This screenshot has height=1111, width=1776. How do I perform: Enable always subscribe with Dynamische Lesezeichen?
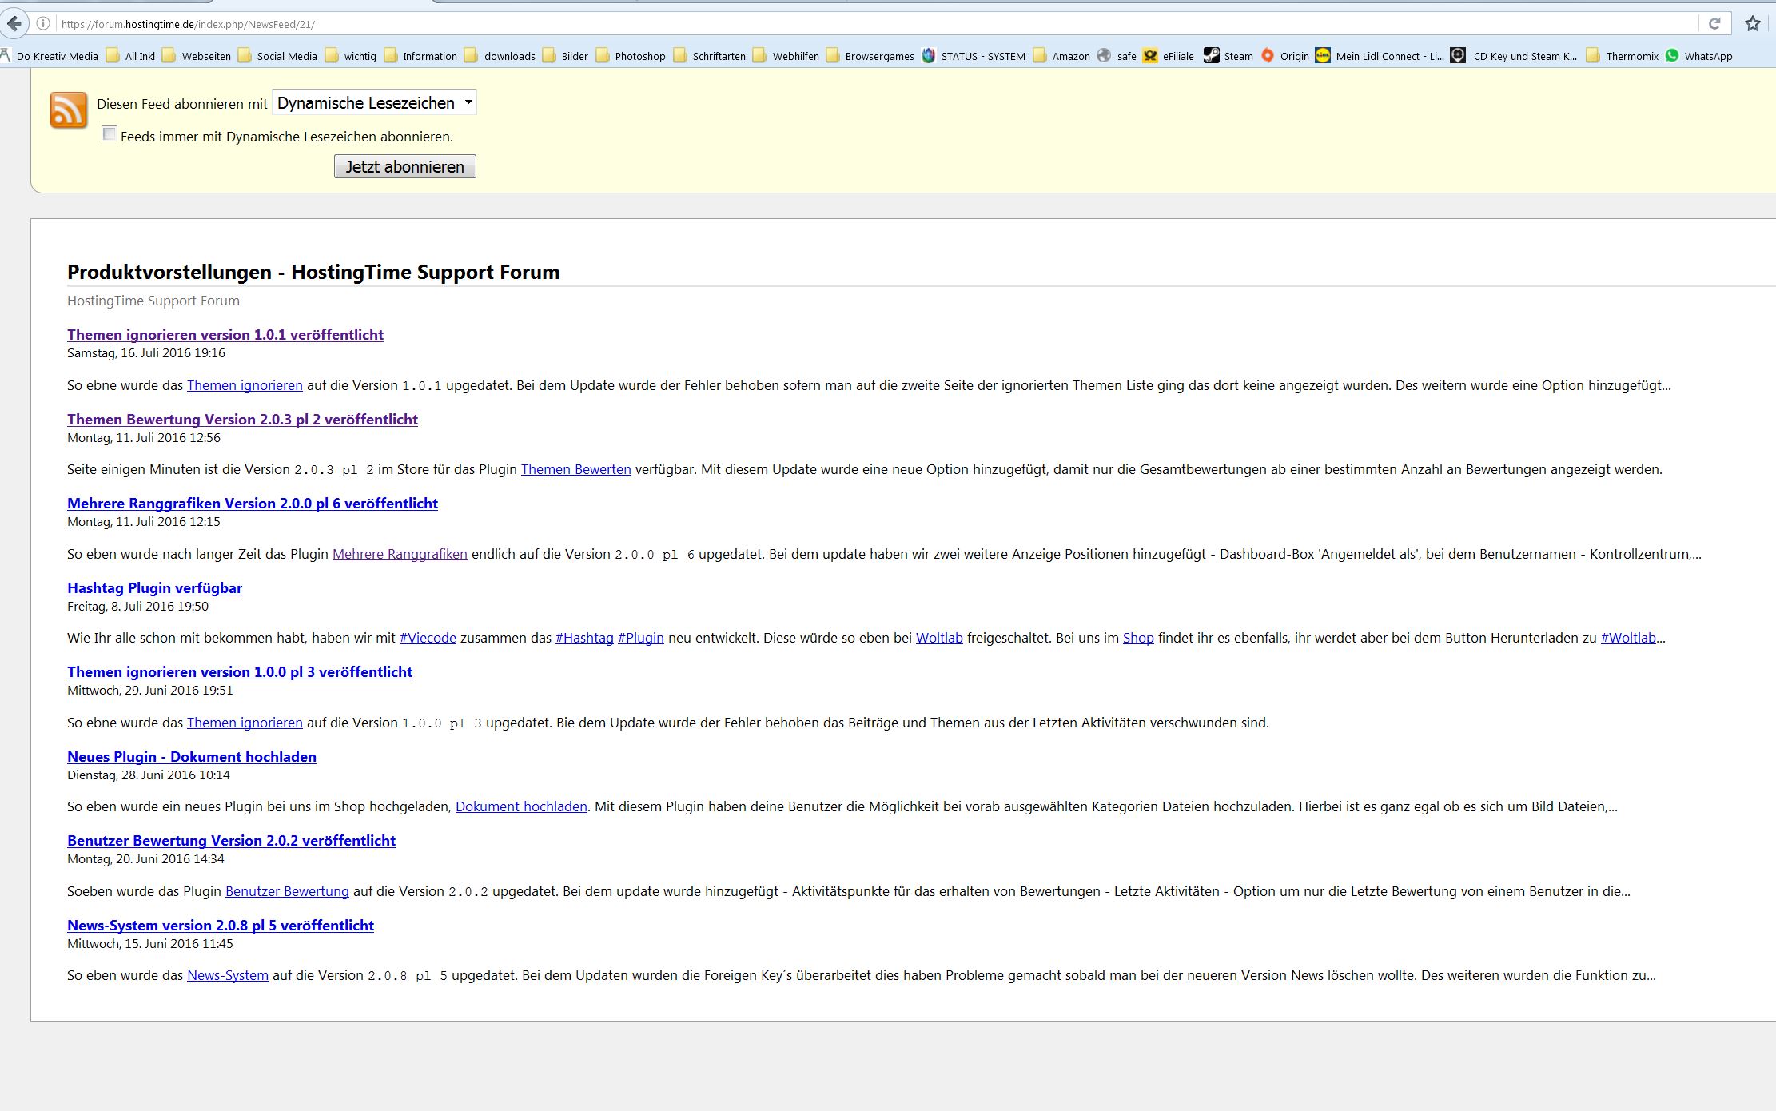110,134
